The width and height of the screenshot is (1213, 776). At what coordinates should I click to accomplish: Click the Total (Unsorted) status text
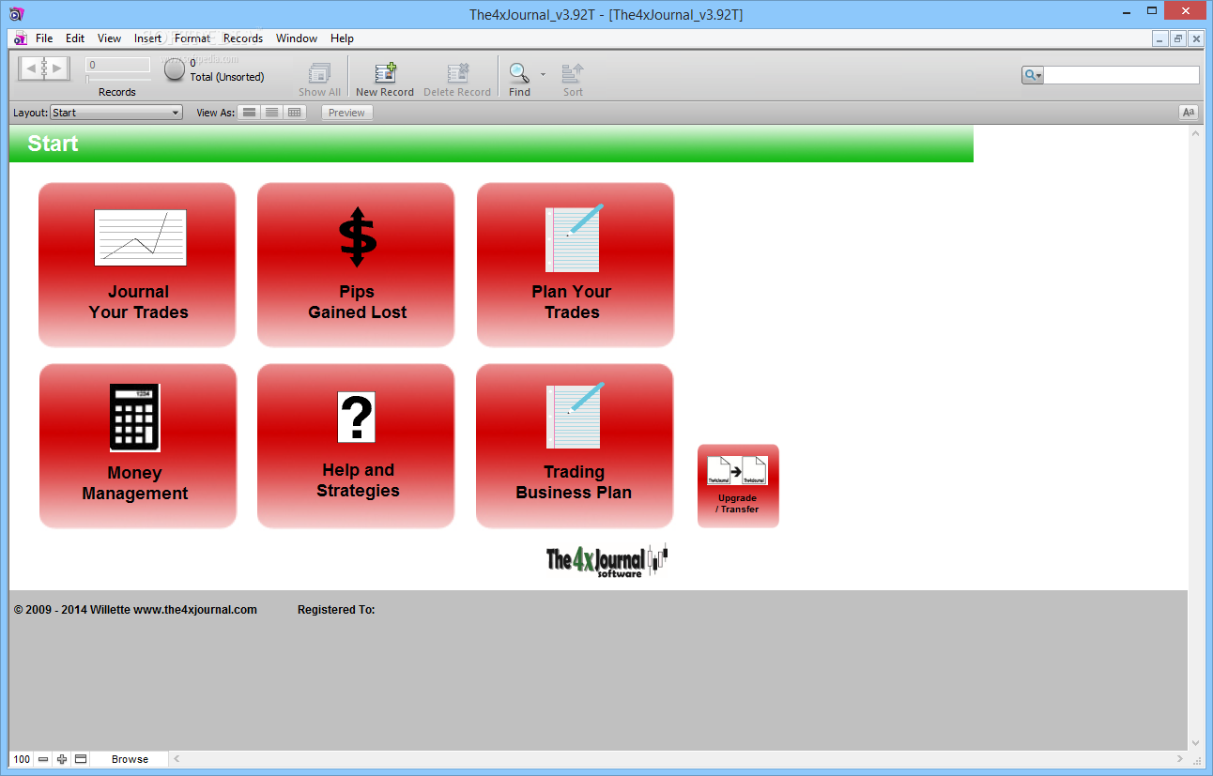click(227, 77)
